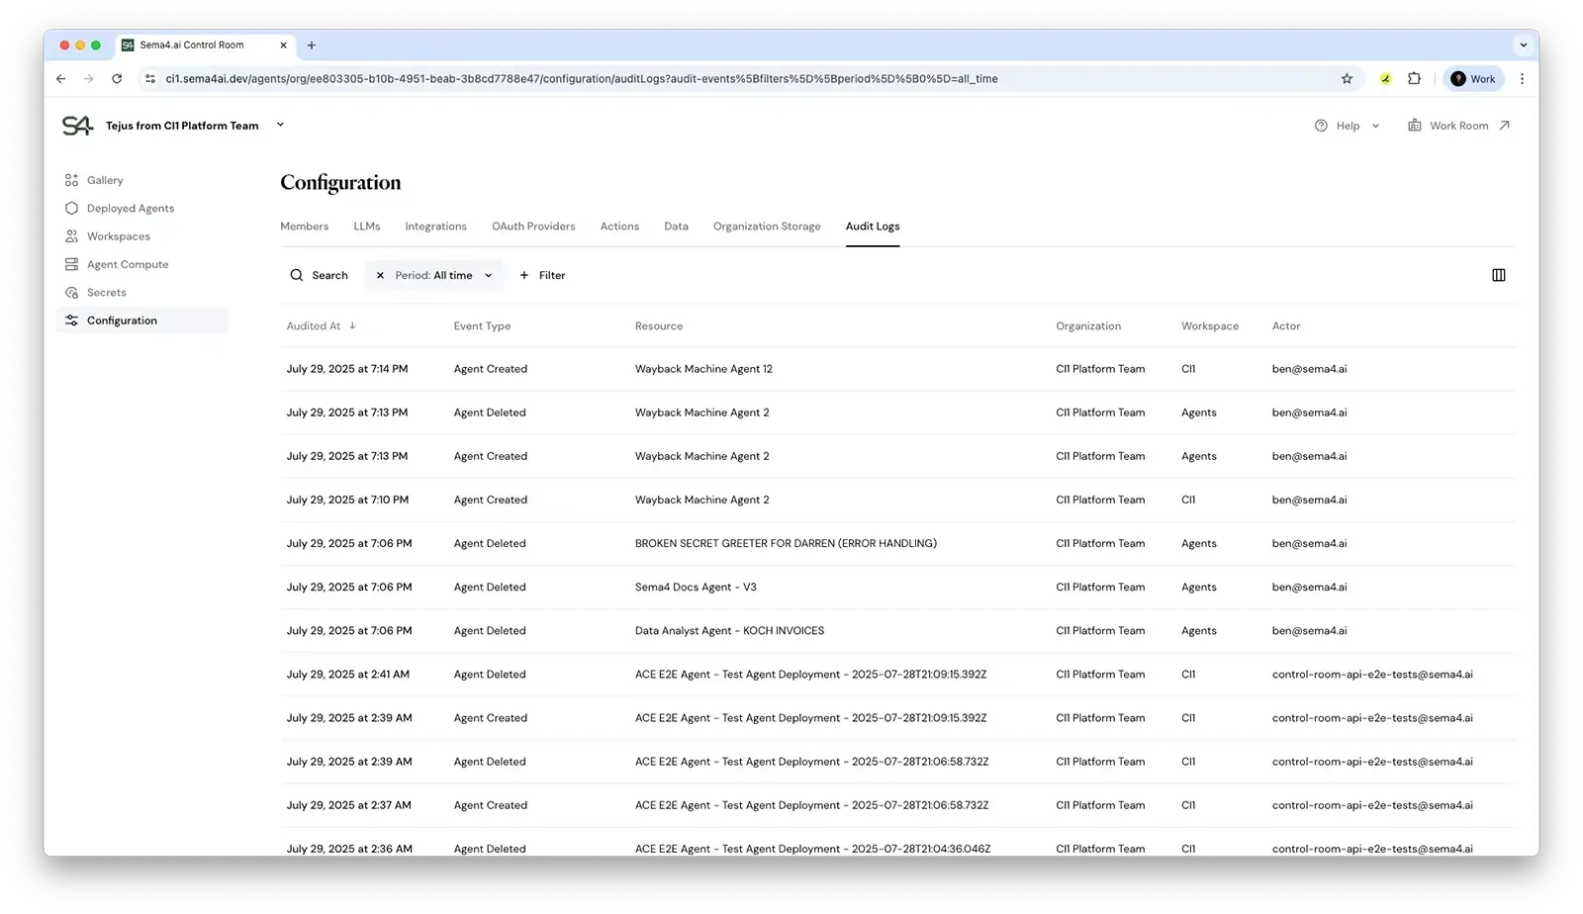Click the Filter button
This screenshot has width=1583, height=914.
(x=542, y=275)
